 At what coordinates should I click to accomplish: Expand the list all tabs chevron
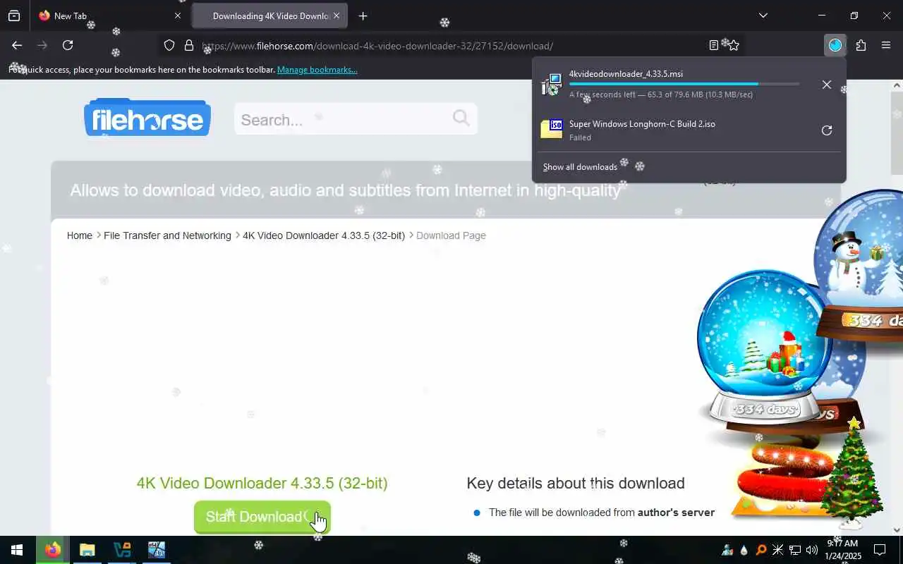[x=763, y=16]
